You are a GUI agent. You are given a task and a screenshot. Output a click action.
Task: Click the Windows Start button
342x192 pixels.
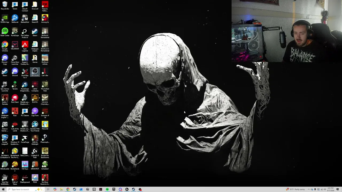(x=3, y=189)
